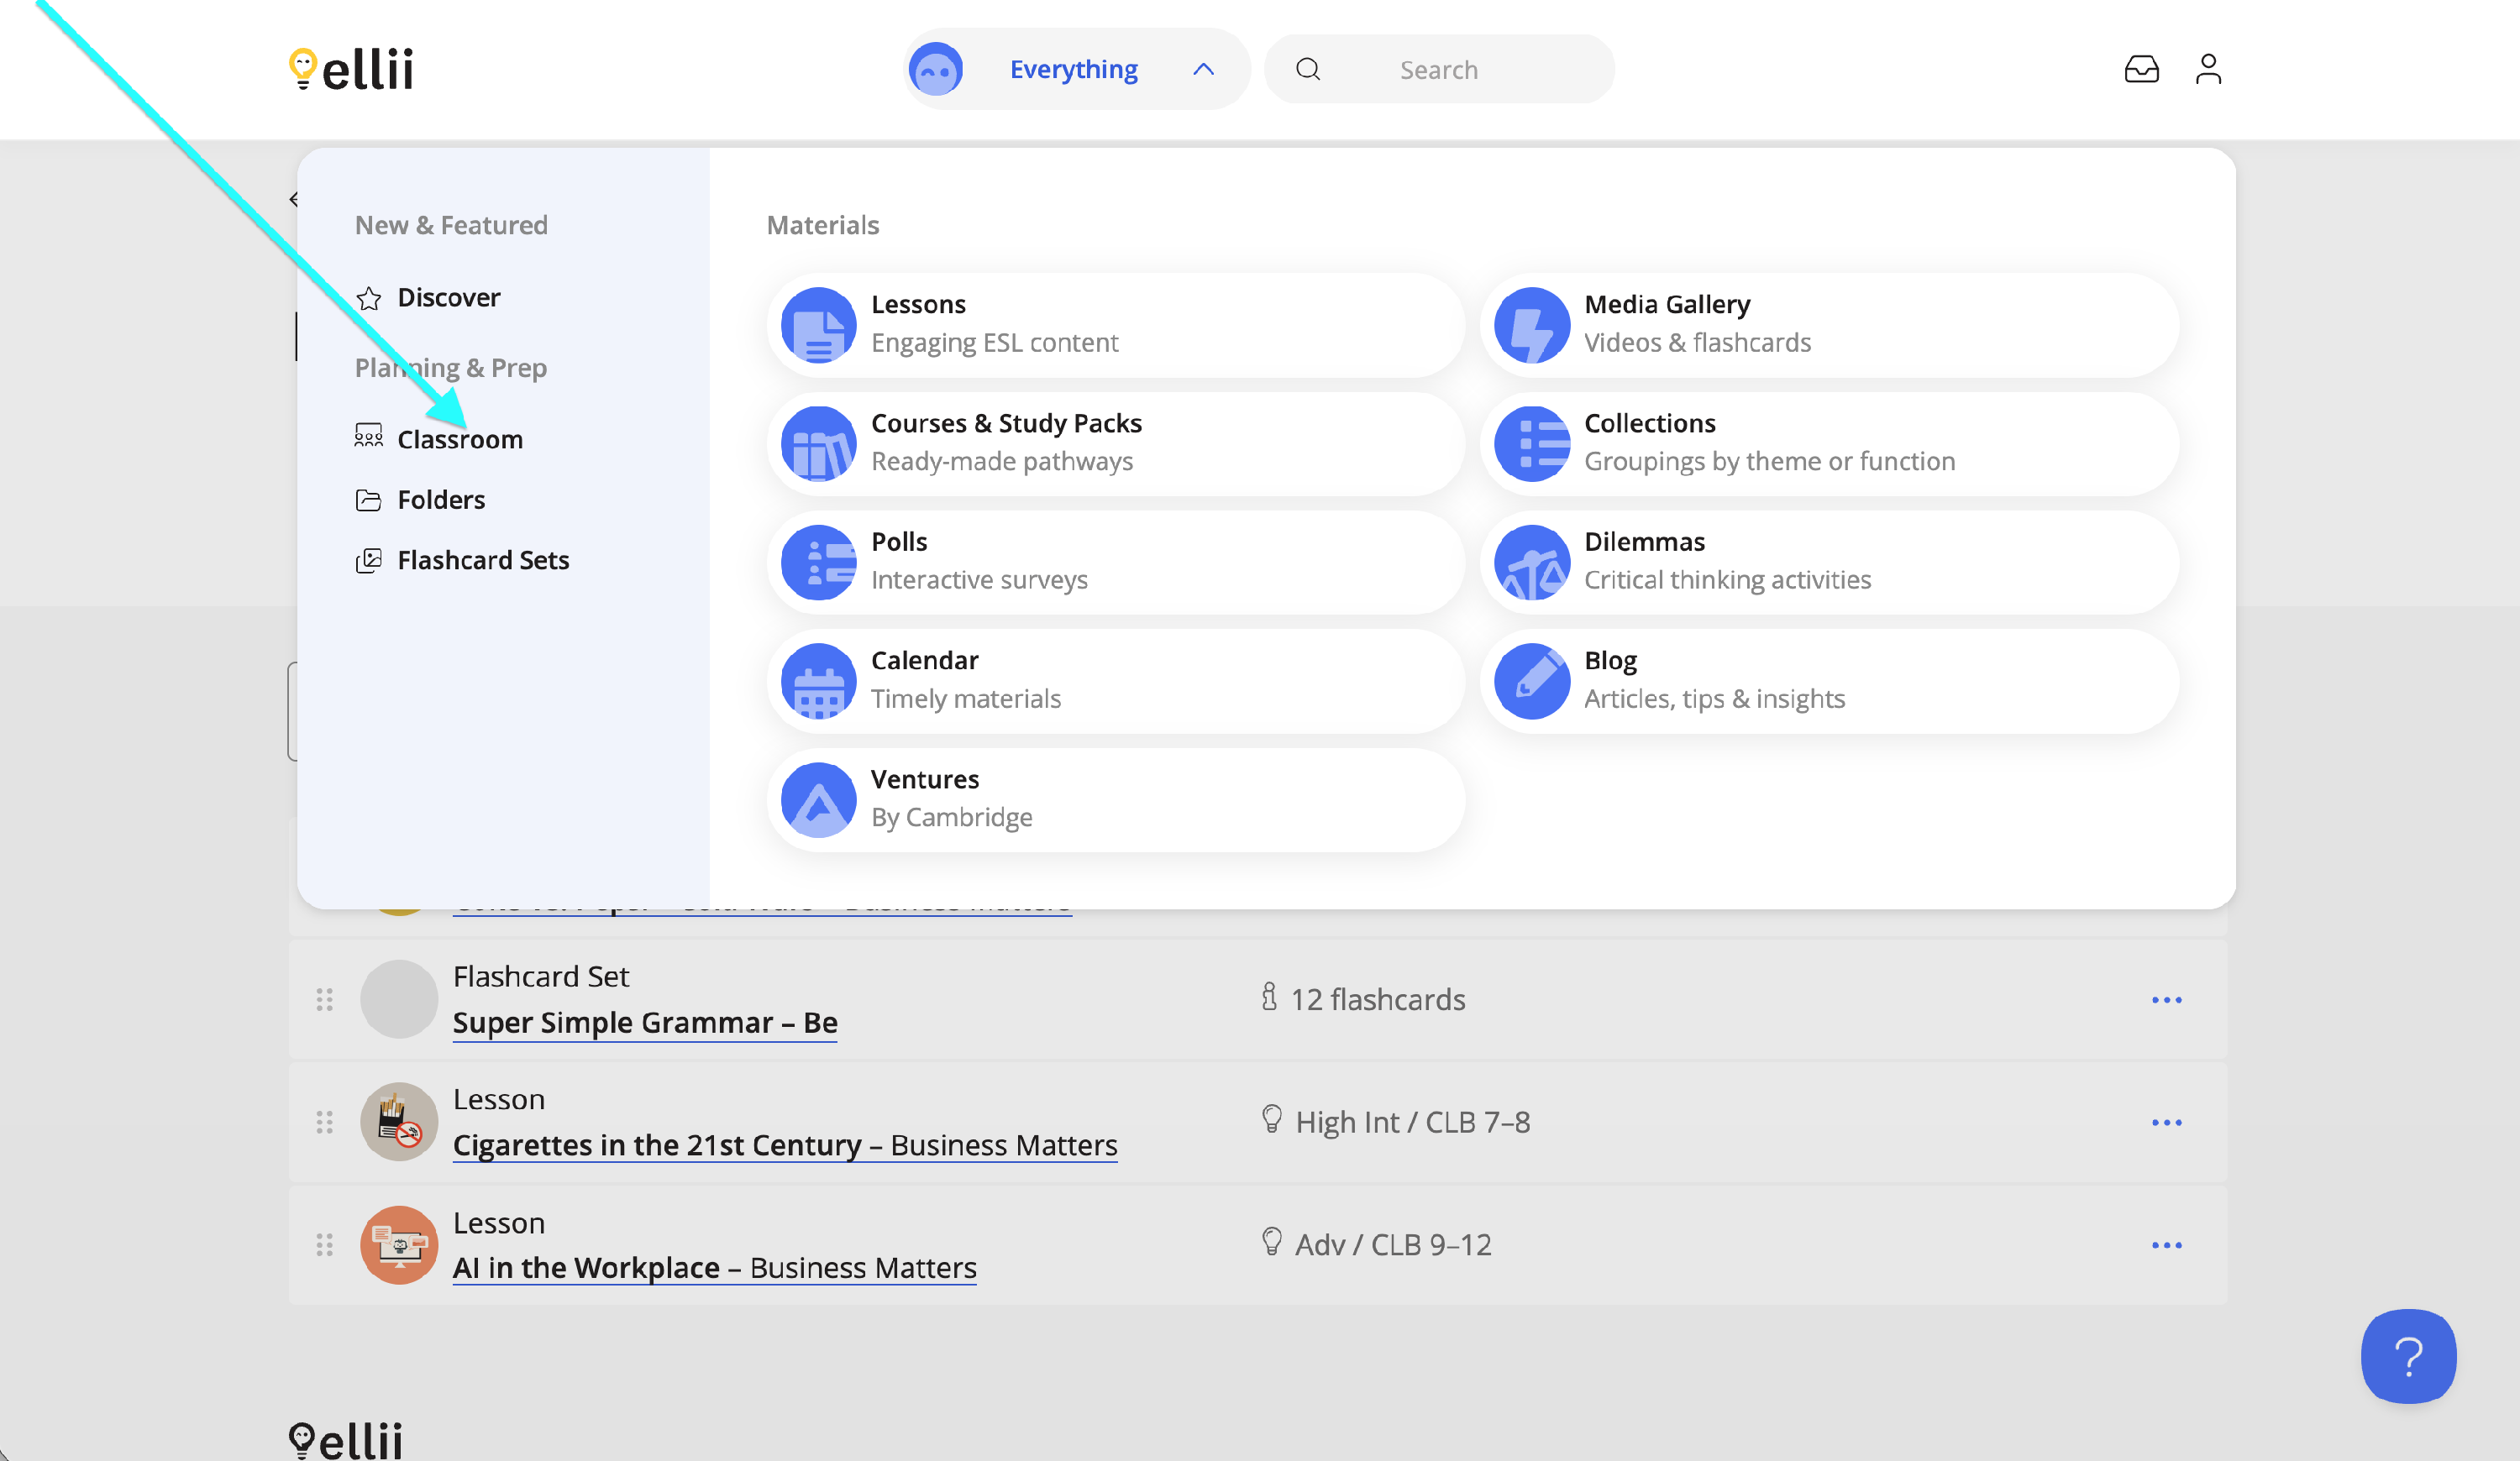
Task: Click the user account profile icon
Action: [x=2208, y=69]
